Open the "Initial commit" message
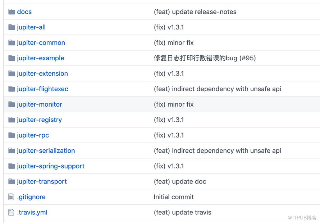The height and width of the screenshot is (223, 320). (174, 197)
